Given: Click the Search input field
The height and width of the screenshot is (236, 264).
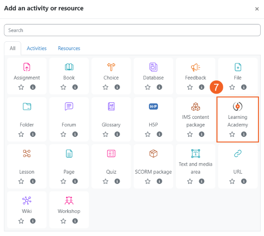Looking at the screenshot, I should coord(132,30).
